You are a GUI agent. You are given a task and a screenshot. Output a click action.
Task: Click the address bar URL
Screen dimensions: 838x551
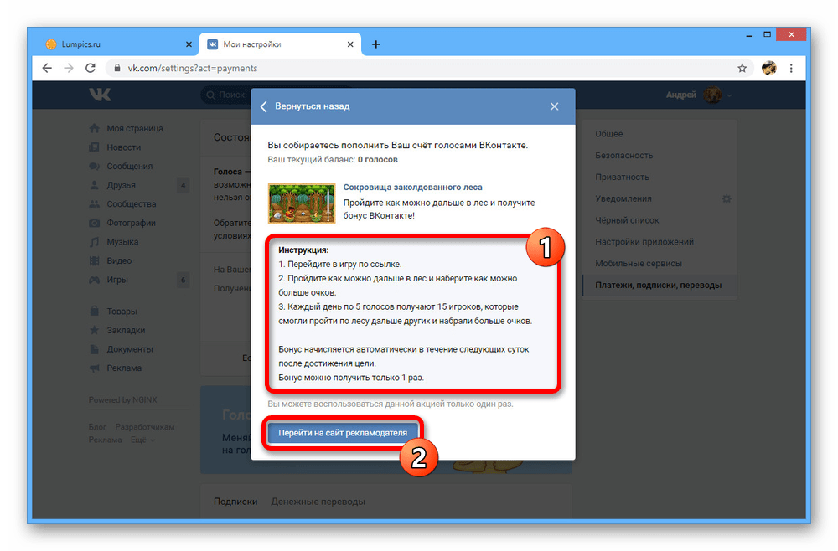tap(193, 68)
